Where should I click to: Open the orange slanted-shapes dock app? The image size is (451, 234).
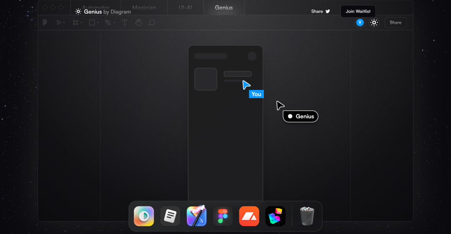pyautogui.click(x=249, y=216)
